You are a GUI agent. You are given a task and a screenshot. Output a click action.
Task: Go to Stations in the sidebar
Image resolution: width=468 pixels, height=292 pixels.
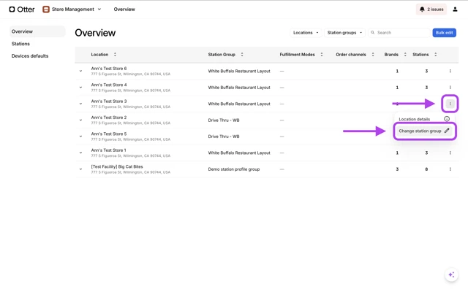(x=20, y=44)
